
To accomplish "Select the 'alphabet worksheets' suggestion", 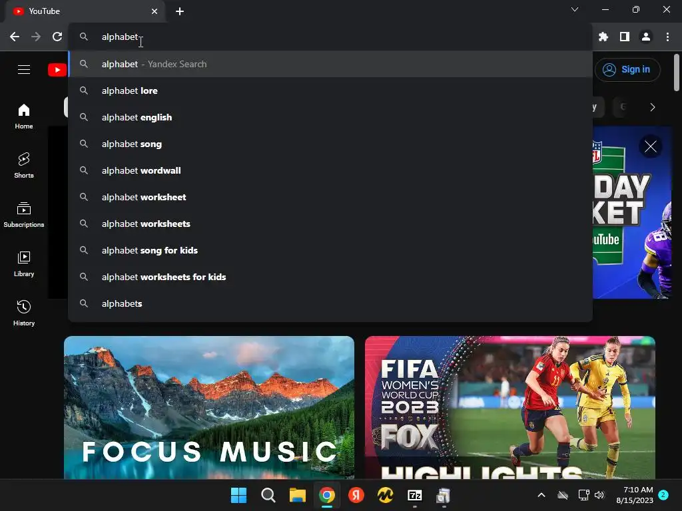I will coord(330,224).
